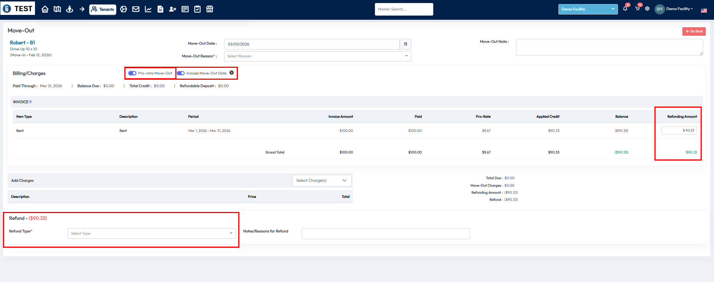
Task: Open the facility map icon
Action: pyautogui.click(x=57, y=9)
